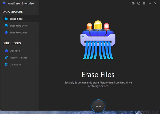Viewport: 160px width, 114px height.
Task: Open the Uninstaller label in sidebar
Action: pyautogui.click(x=15, y=64)
